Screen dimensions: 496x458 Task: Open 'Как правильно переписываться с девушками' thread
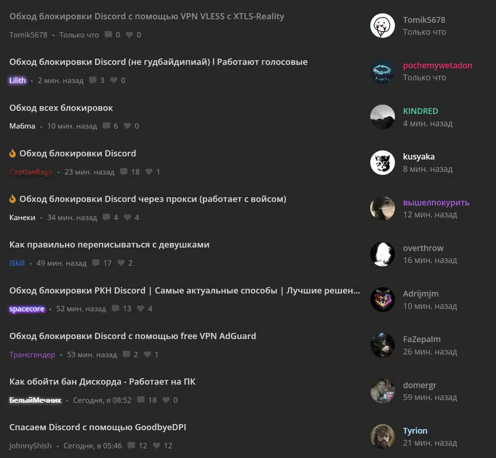tap(110, 244)
